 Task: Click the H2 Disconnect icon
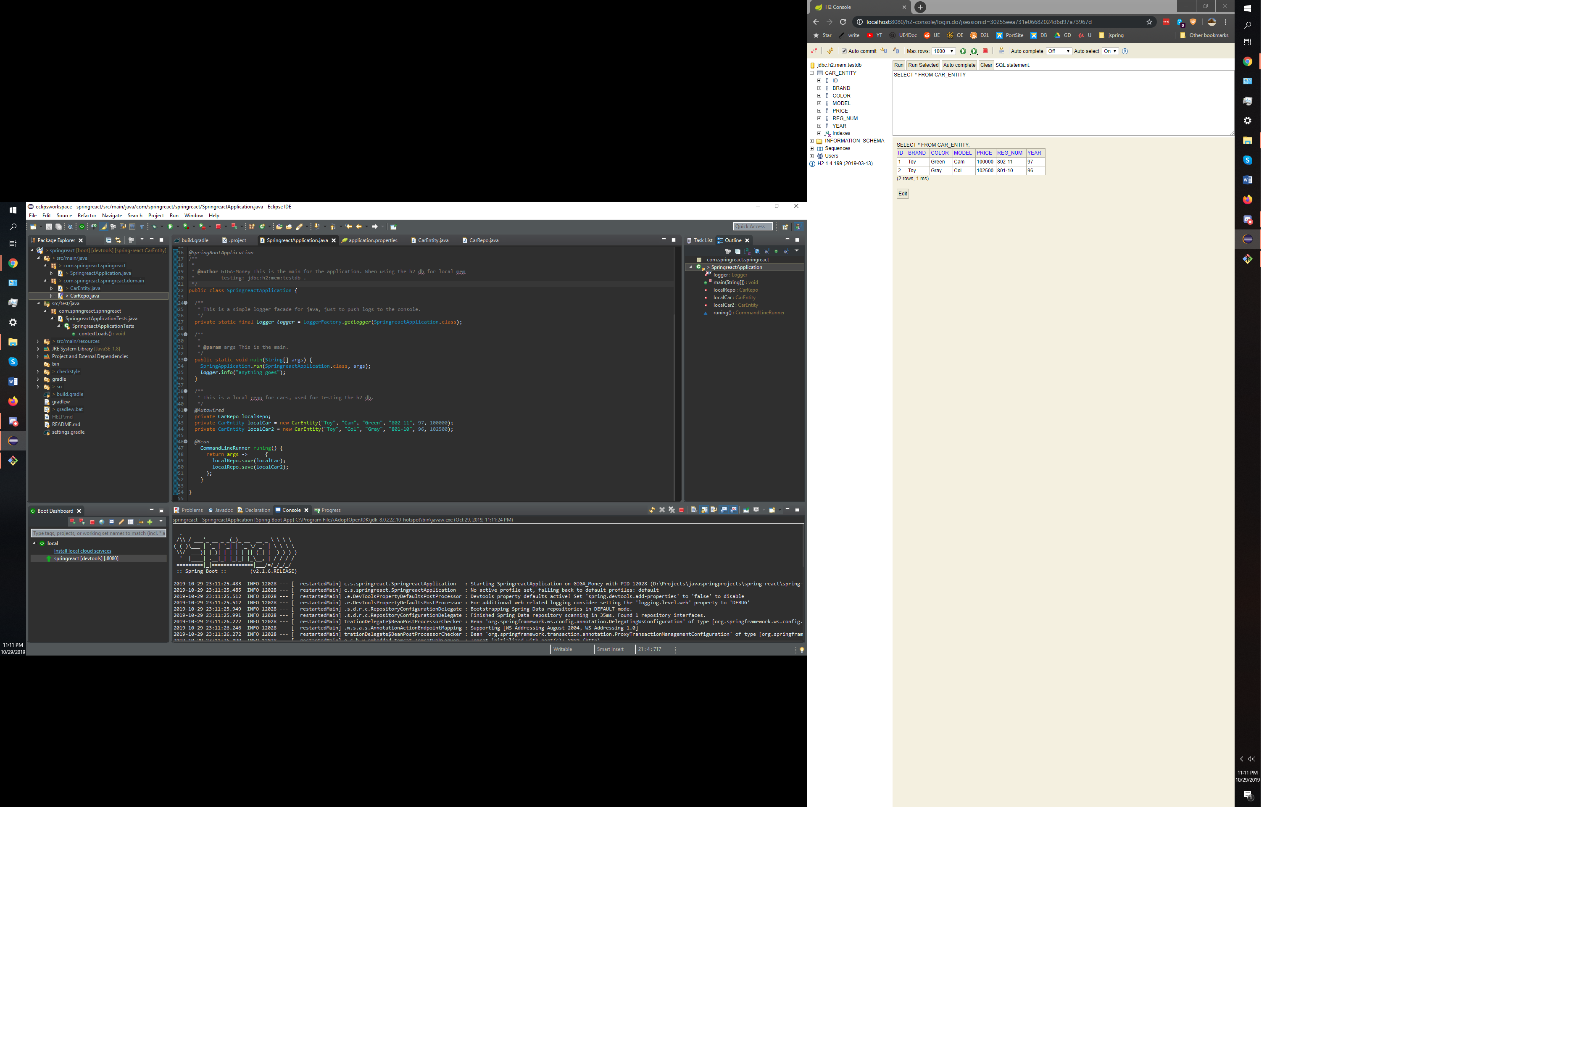pyautogui.click(x=814, y=52)
